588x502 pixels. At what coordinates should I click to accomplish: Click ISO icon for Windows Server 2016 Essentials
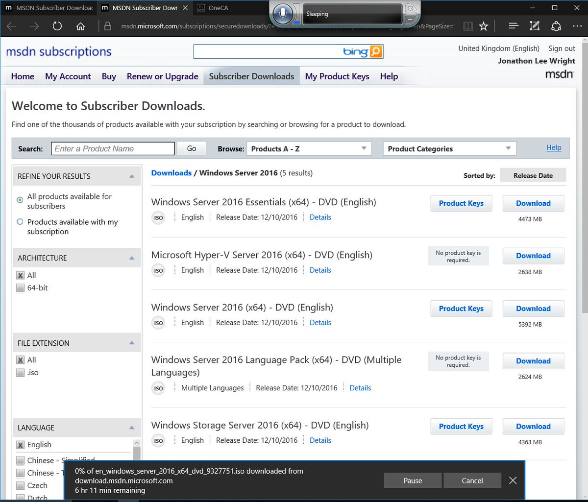click(158, 218)
